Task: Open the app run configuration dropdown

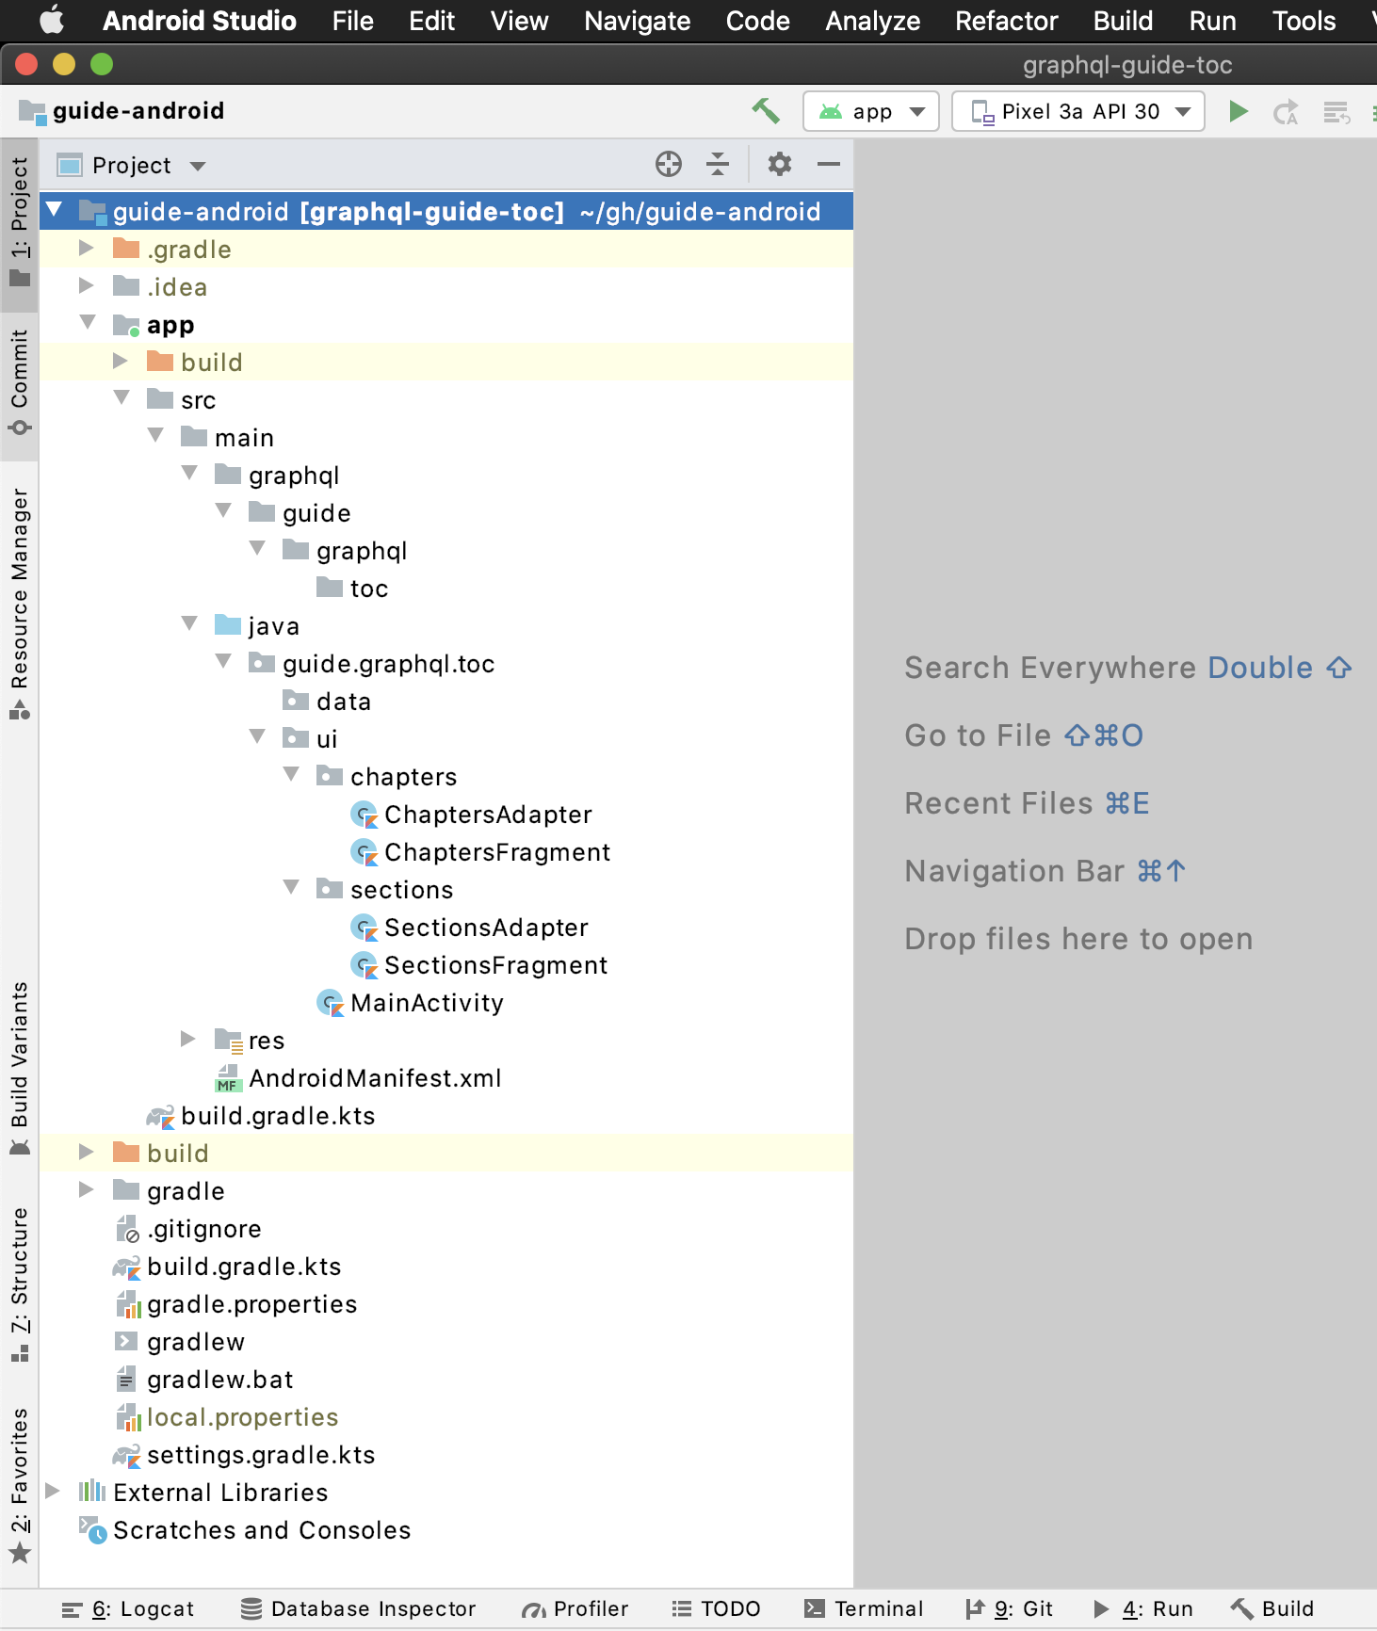Action: click(871, 112)
